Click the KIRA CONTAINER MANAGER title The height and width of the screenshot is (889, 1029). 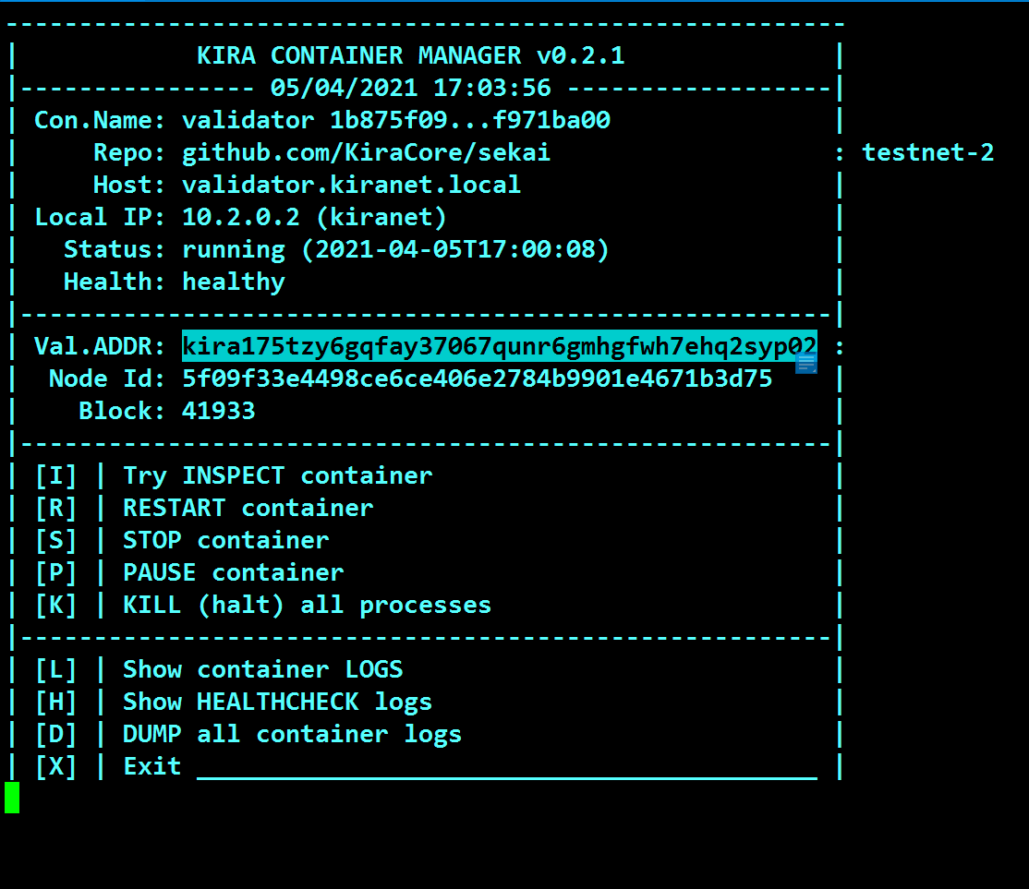pos(410,55)
